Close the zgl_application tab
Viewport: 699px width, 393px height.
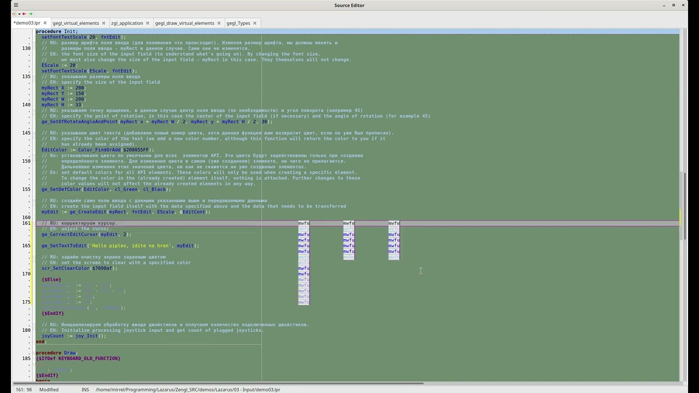(x=148, y=23)
